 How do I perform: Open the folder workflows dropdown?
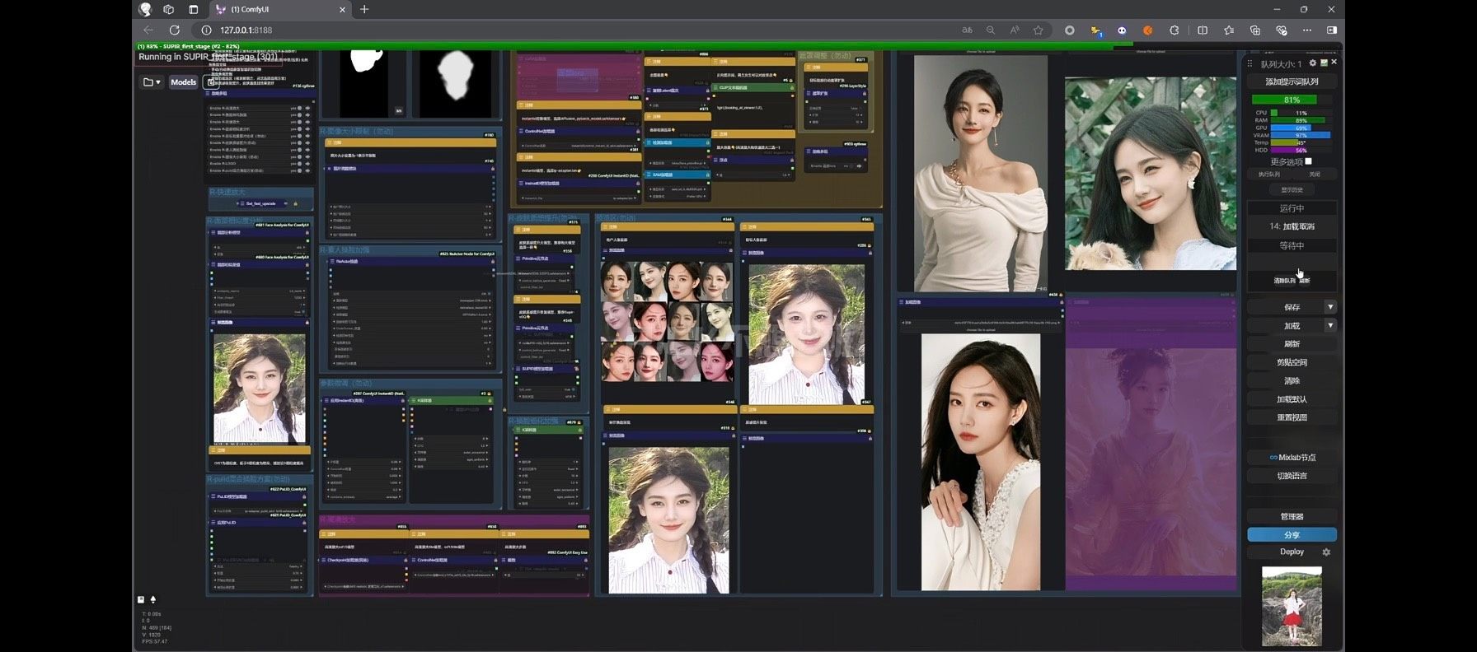tap(152, 82)
